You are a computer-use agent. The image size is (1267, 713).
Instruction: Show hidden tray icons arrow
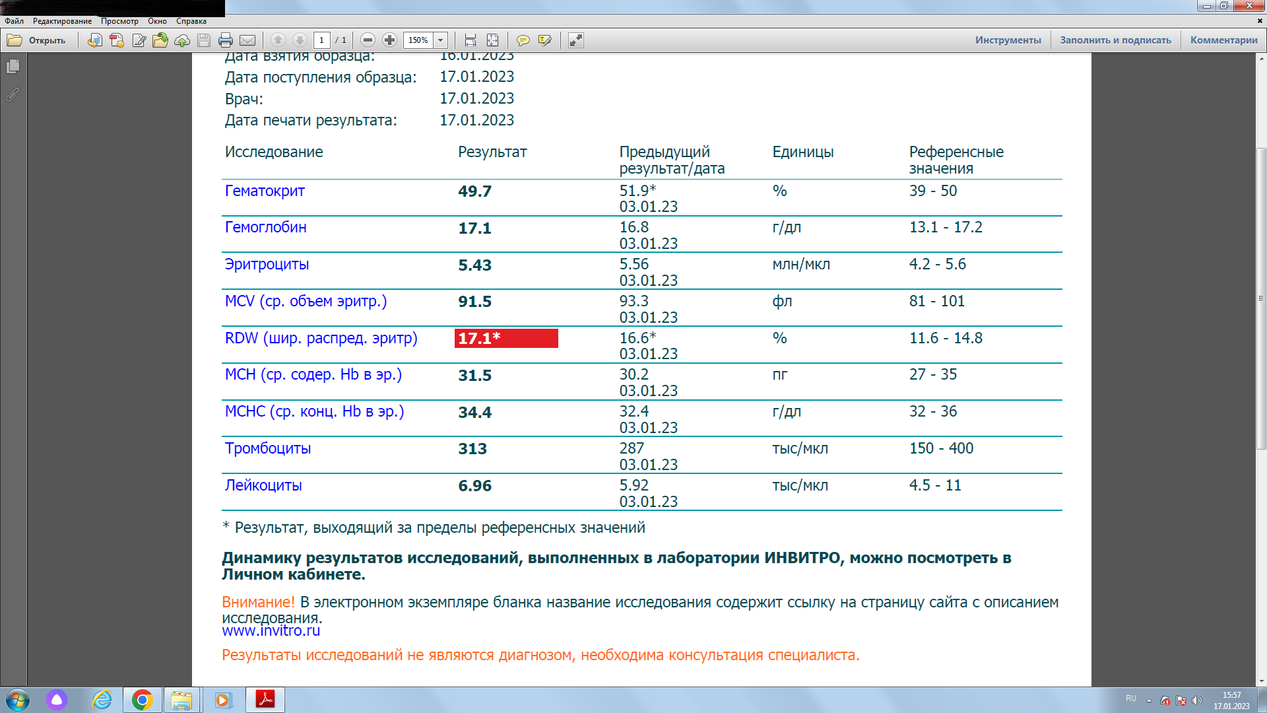[x=1149, y=700]
